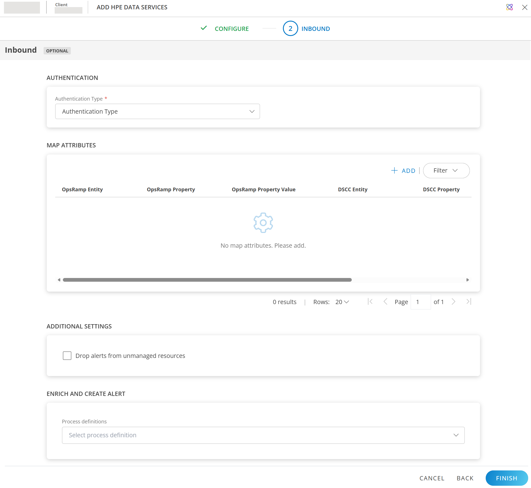Click the next page arrow icon
This screenshot has height=488, width=531.
[x=453, y=302]
